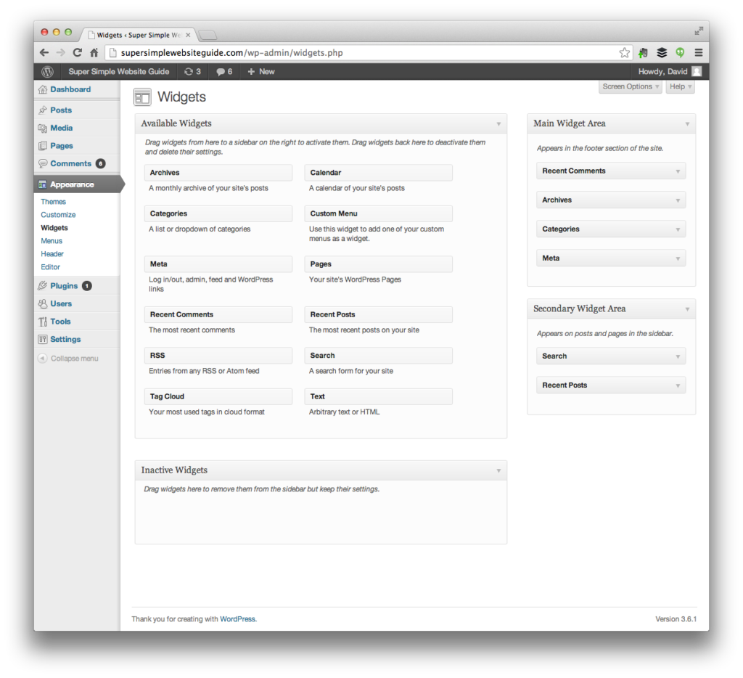Screen dimensions: 743x678
Task: Click the WordPress link in the footer
Action: point(237,619)
